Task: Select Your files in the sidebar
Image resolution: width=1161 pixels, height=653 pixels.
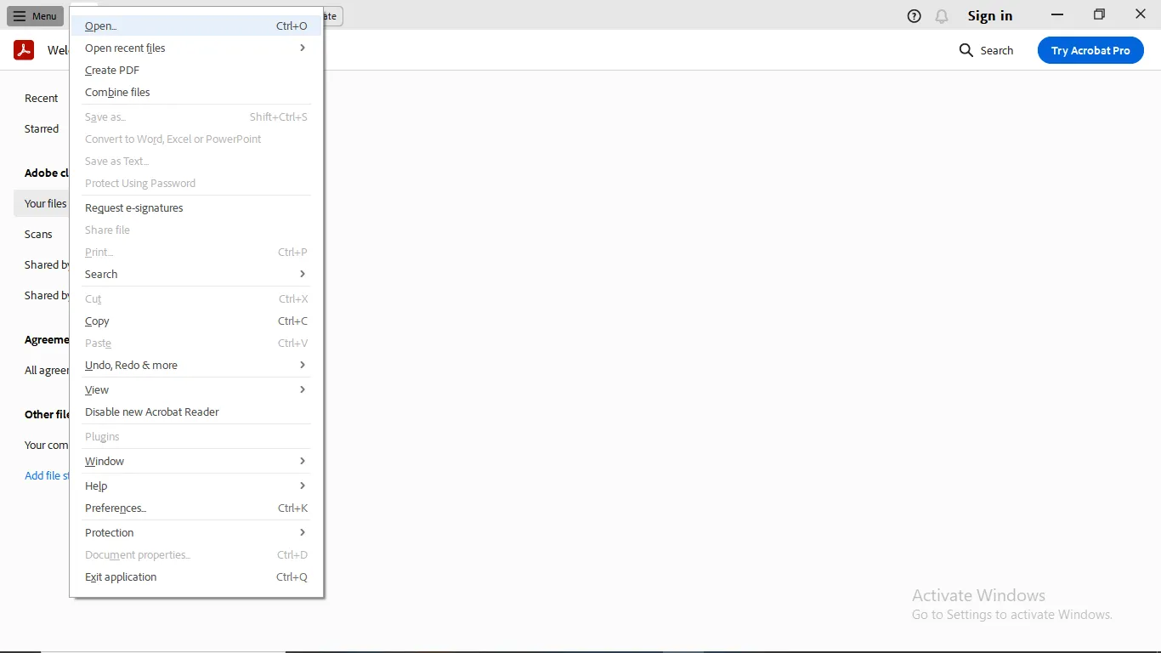Action: tap(45, 203)
